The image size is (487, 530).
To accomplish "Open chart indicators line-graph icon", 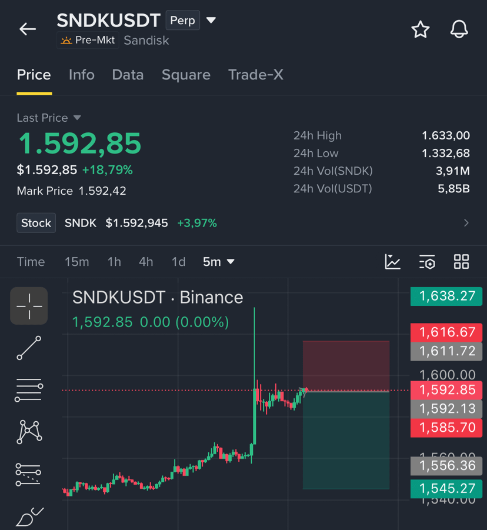I will [392, 262].
